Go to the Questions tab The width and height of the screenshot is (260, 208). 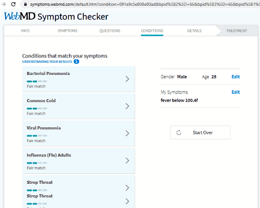click(110, 31)
